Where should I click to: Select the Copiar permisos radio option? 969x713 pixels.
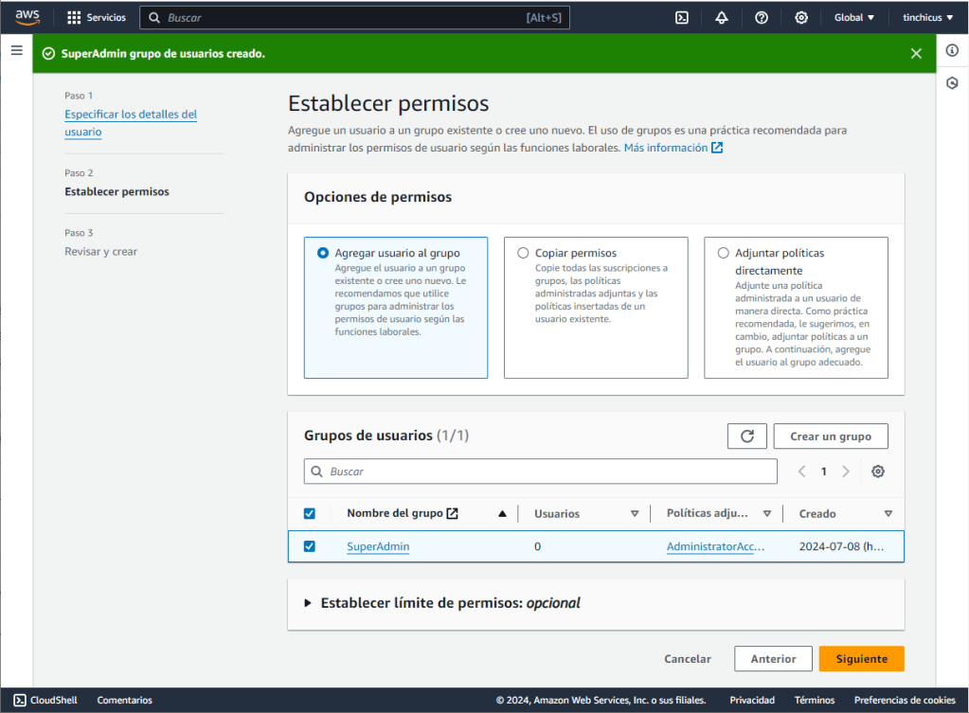(x=523, y=253)
